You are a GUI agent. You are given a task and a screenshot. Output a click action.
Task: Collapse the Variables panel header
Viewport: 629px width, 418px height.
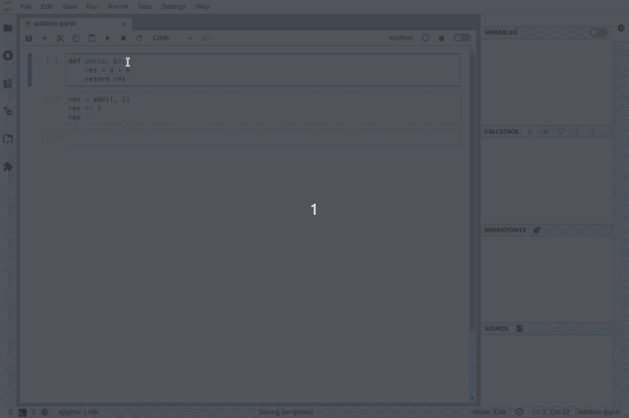(x=500, y=32)
